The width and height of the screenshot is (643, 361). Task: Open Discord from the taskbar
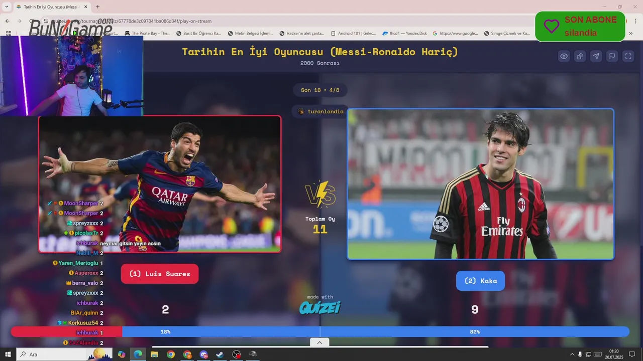203,354
